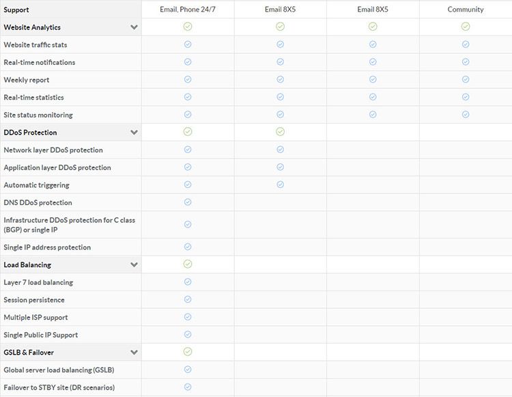The width and height of the screenshot is (512, 397).
Task: Click Site status monitoring checkmark in Community column
Action: pos(466,114)
